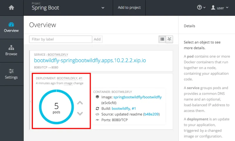Click the Add label filter button

click(x=97, y=39)
